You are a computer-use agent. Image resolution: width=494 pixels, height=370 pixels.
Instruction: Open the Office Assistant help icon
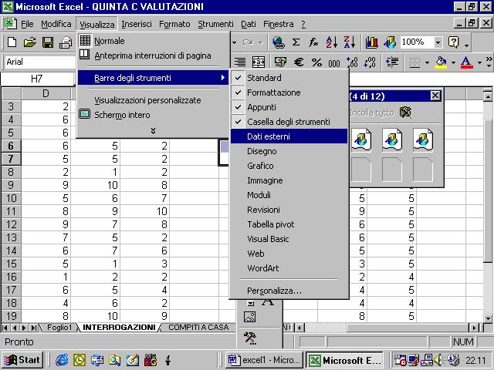[453, 42]
